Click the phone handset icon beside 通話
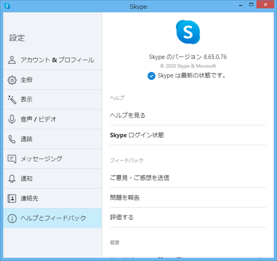Viewport: 277px width, 261px height. coord(12,139)
